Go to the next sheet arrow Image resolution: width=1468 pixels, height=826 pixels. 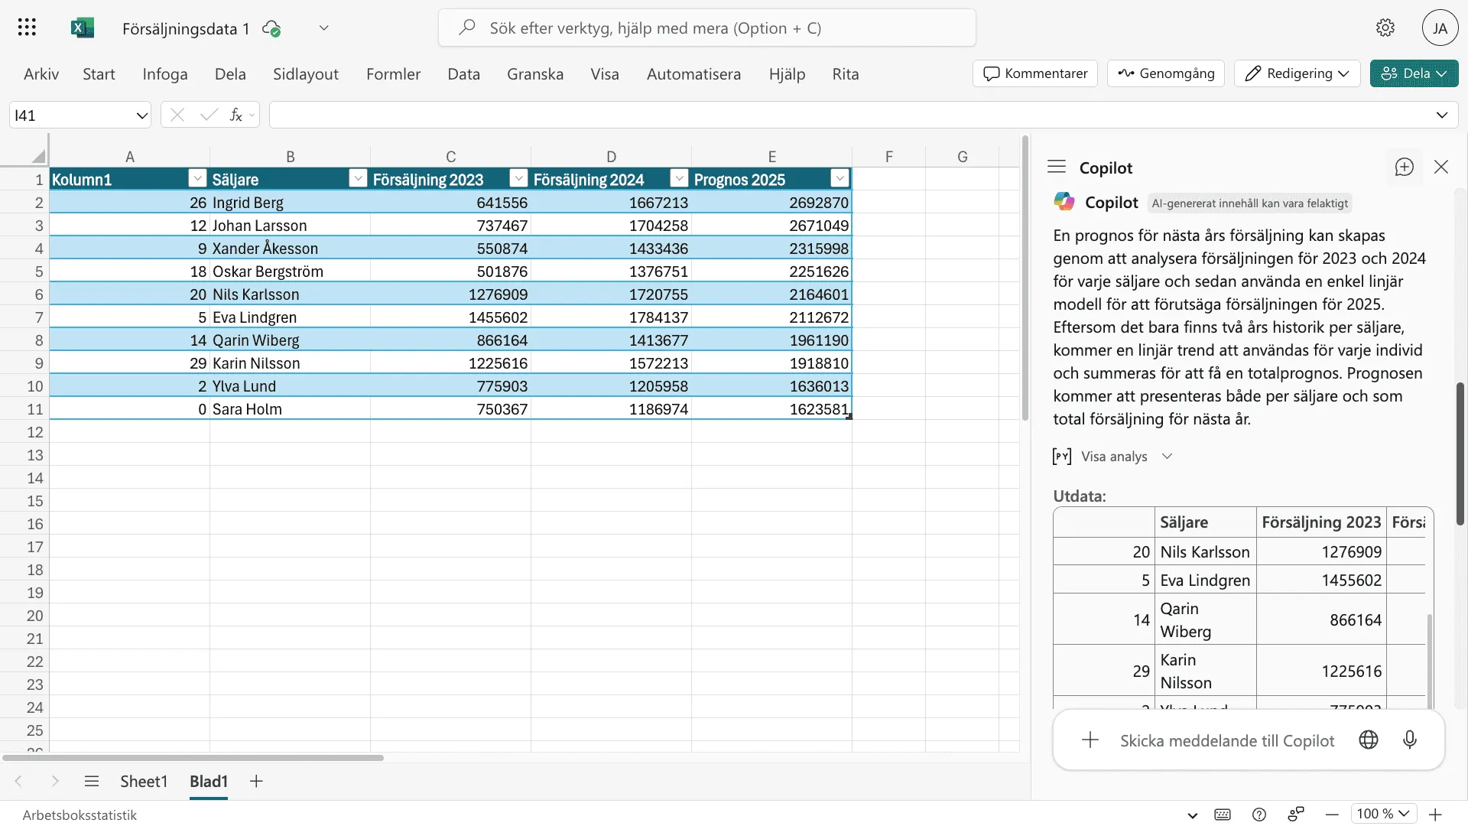click(55, 781)
